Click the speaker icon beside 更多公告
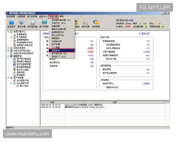Image resolution: width=176 pixels, height=141 pixels. [139, 33]
